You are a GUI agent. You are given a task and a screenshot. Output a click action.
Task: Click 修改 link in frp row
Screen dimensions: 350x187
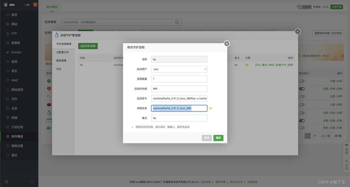[271, 65]
